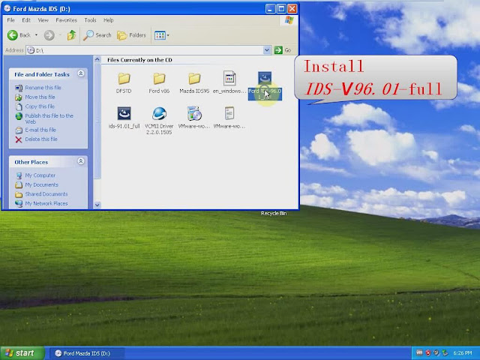Viewport: 480px width, 360px height.
Task: Go to My Network Places link
Action: pos(46,203)
